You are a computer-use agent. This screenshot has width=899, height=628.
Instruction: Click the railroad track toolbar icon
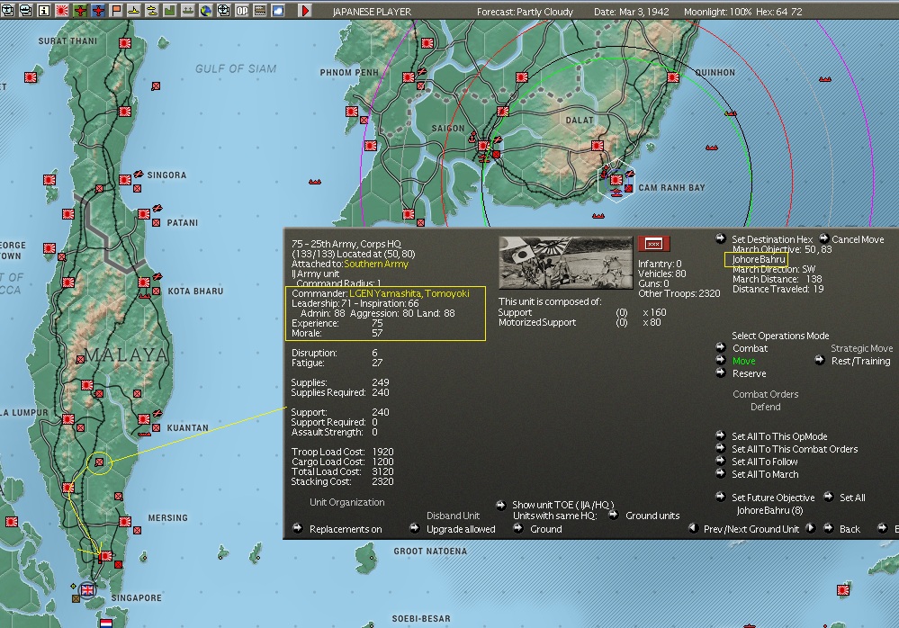click(x=259, y=10)
